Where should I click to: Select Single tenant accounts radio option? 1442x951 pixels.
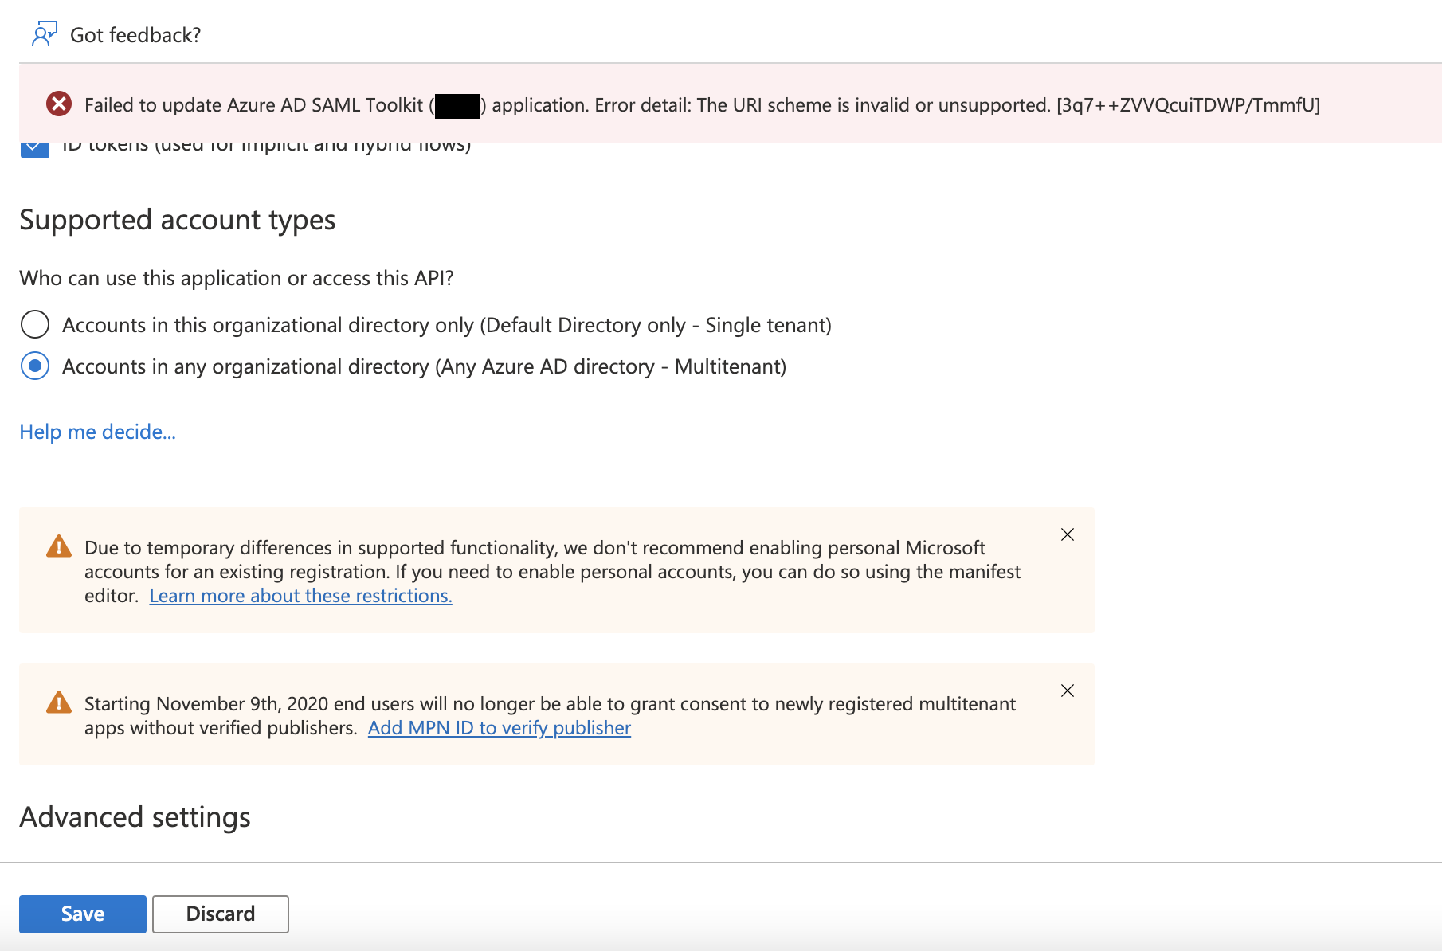[x=35, y=325]
